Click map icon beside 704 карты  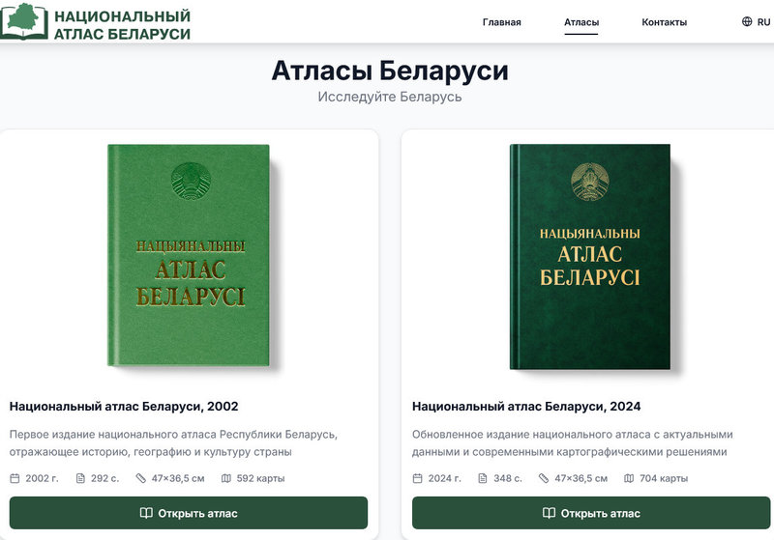click(629, 478)
